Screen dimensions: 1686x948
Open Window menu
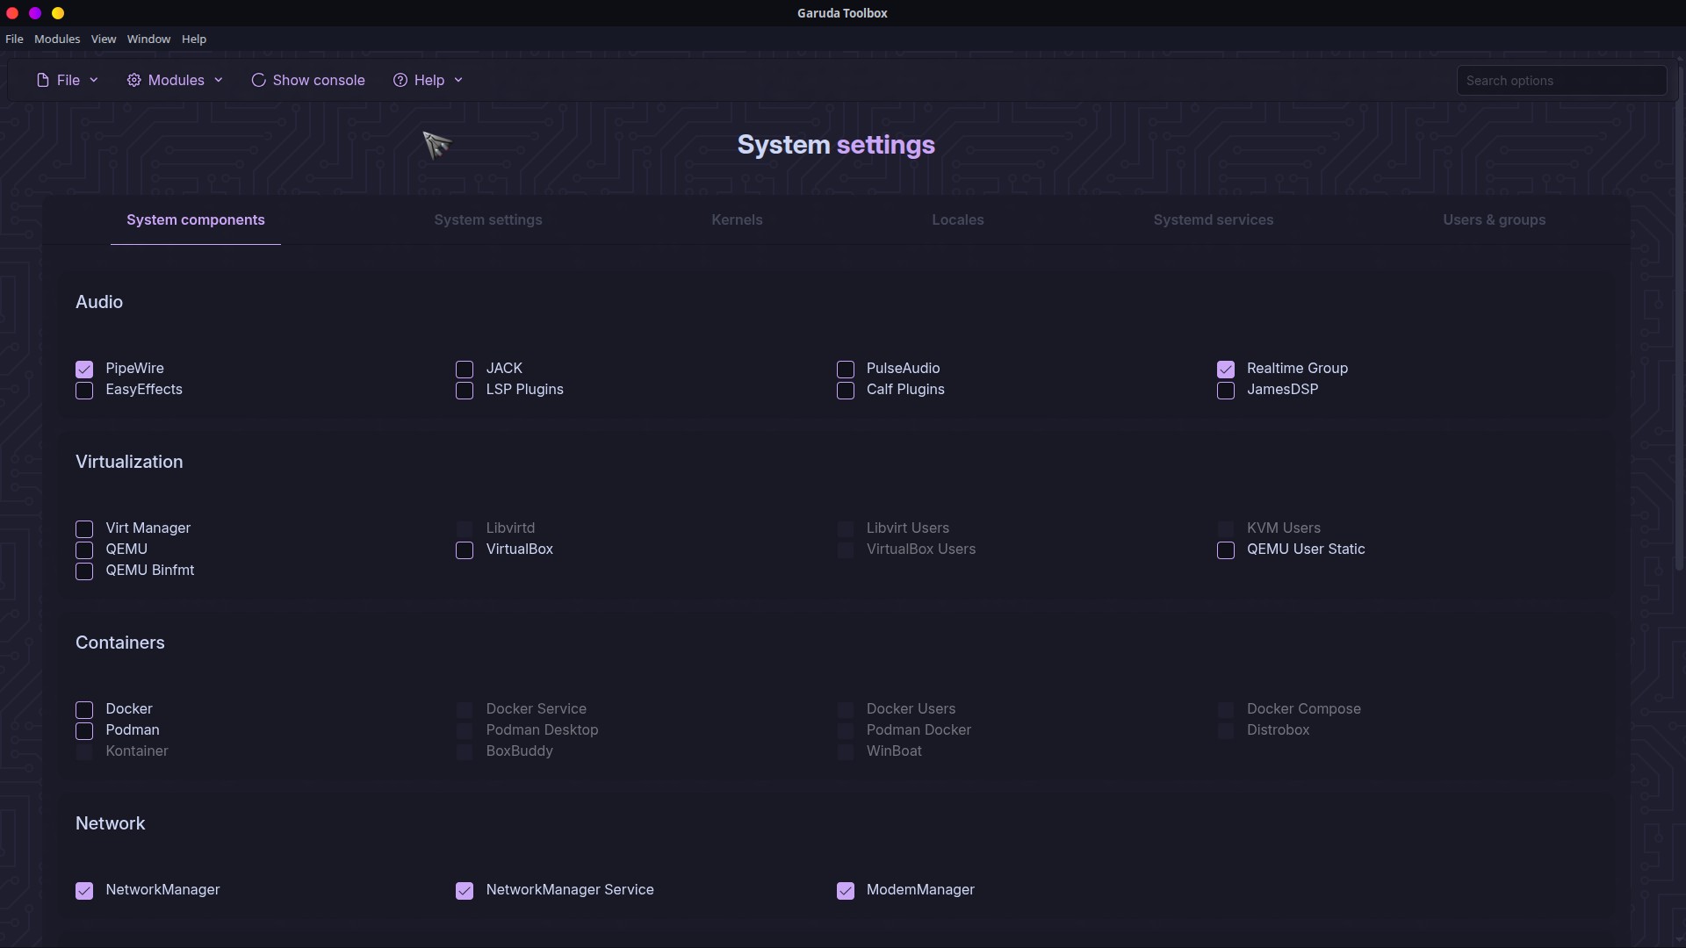click(x=148, y=39)
